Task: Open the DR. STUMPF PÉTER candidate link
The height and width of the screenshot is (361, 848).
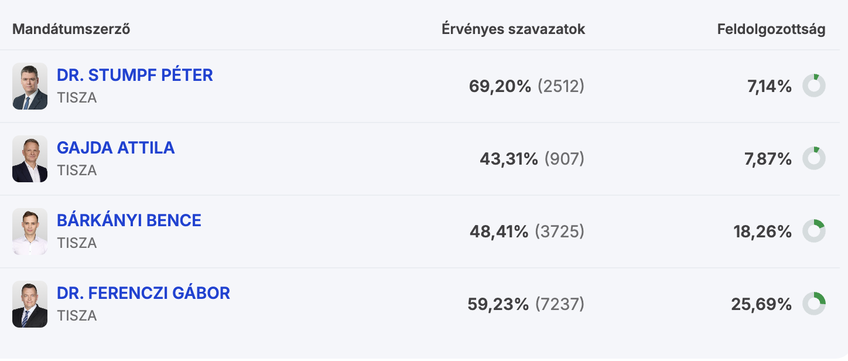Action: coord(135,75)
